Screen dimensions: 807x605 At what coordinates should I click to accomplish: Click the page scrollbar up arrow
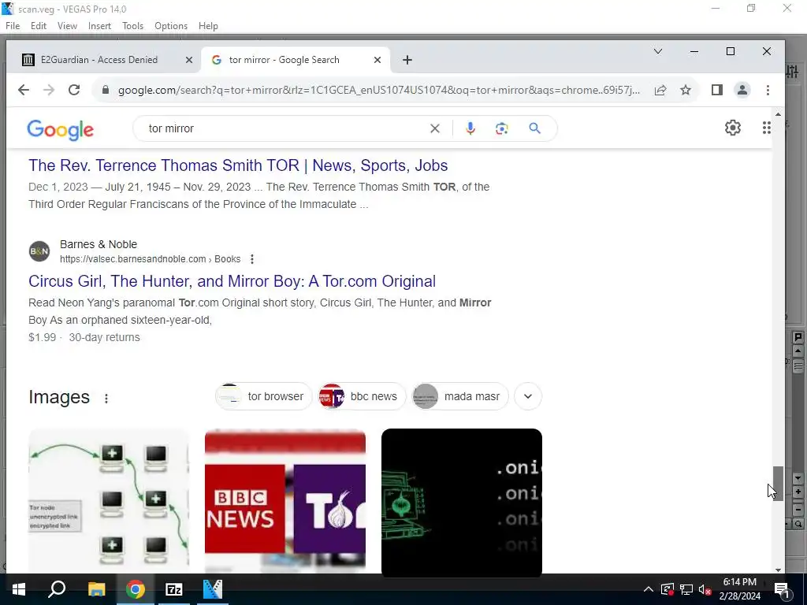(778, 114)
